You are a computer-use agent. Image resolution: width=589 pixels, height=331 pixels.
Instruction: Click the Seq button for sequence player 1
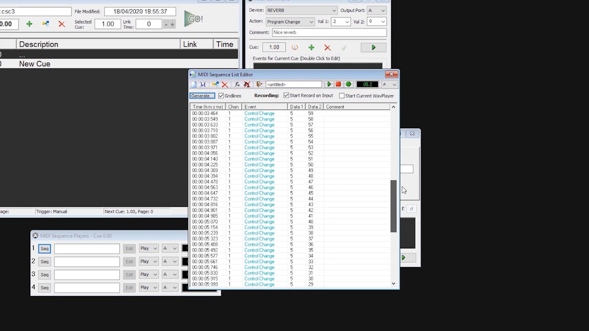(x=44, y=249)
